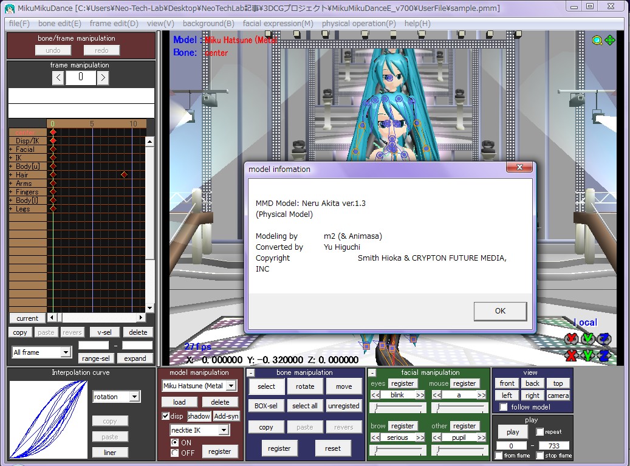Toggle the repeat checkbox in play panel
The height and width of the screenshot is (466, 630).
point(539,432)
